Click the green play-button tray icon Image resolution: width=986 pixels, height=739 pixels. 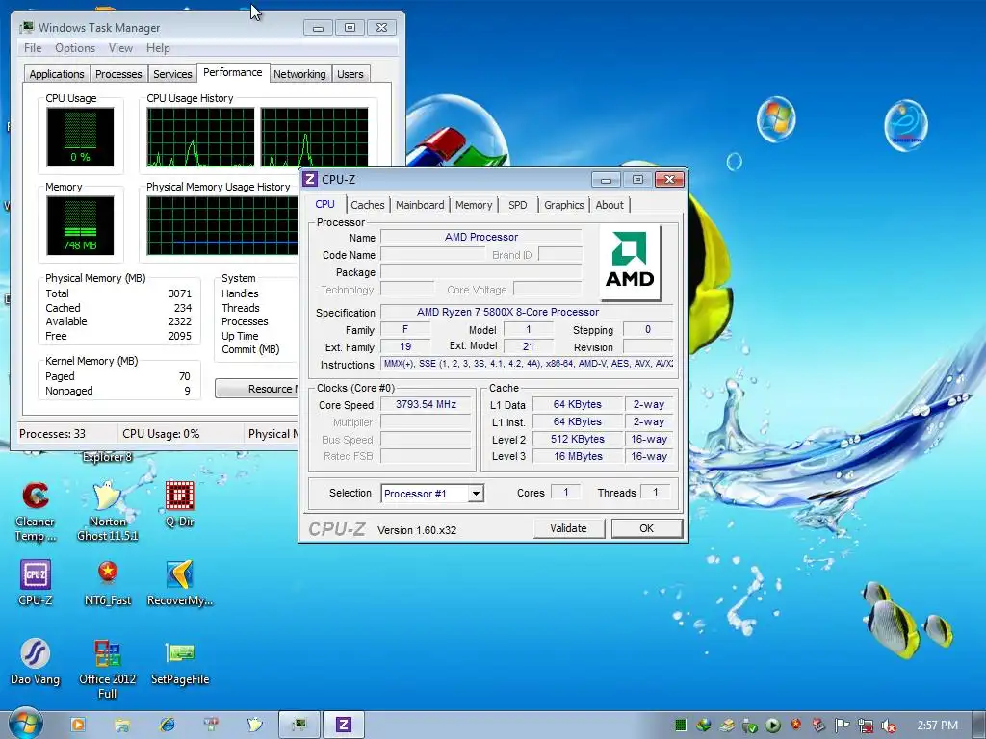click(x=773, y=726)
